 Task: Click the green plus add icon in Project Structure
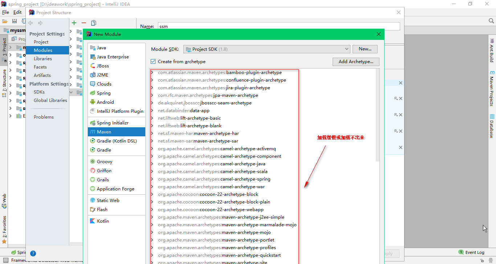coord(74,23)
